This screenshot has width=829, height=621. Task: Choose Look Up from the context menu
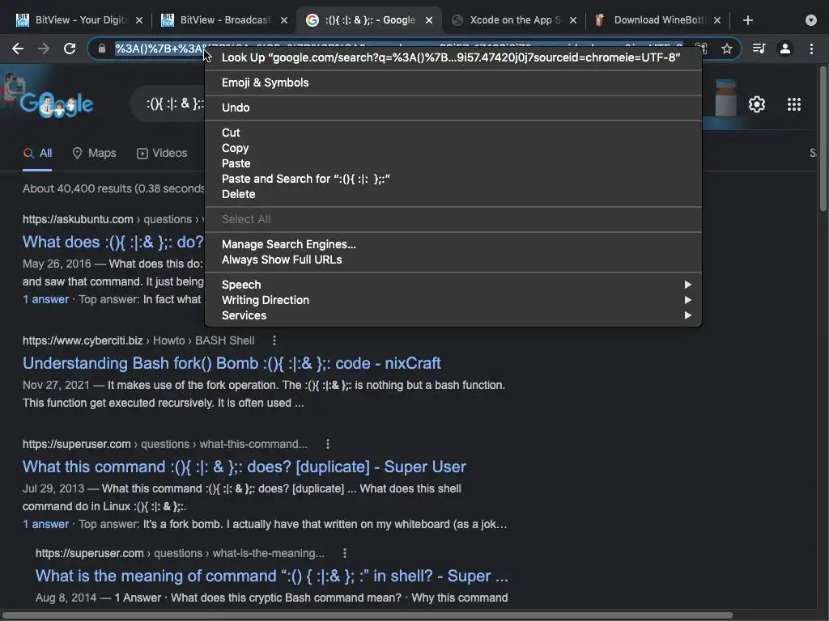point(453,57)
